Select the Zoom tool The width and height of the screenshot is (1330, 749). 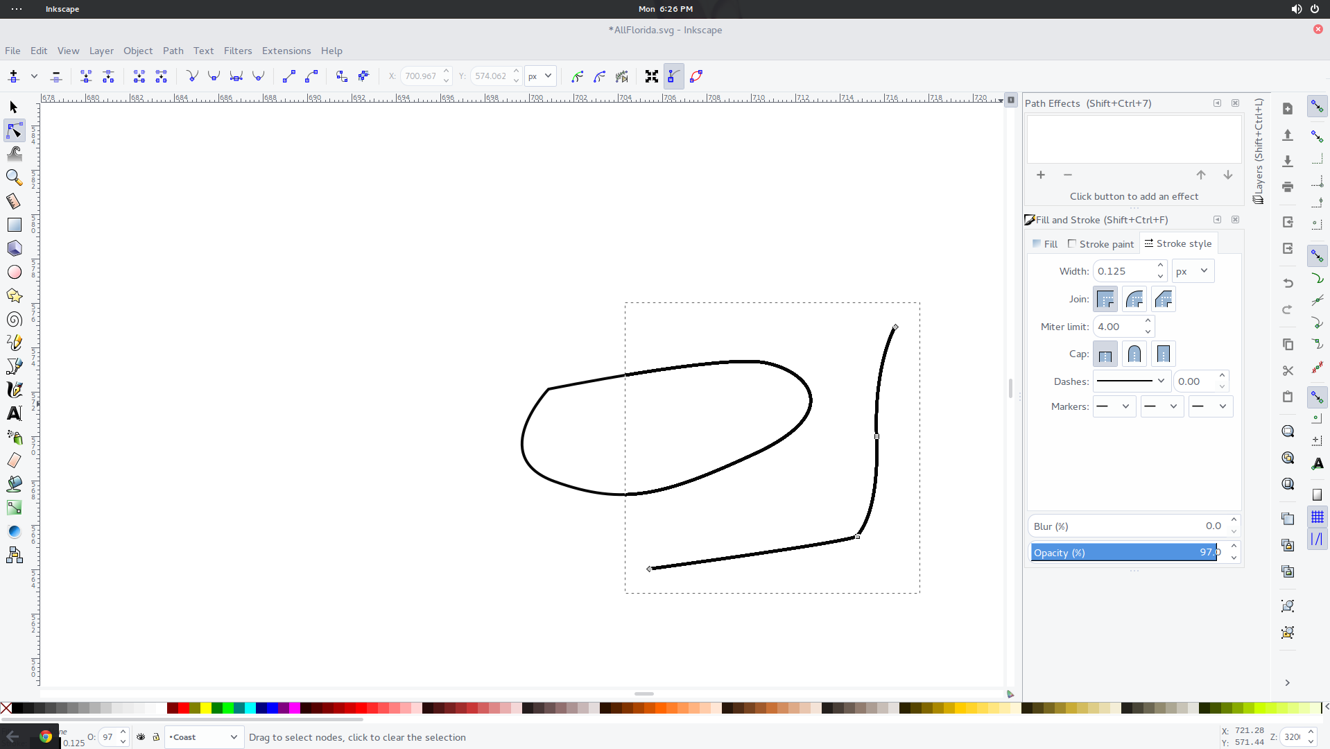tap(14, 178)
